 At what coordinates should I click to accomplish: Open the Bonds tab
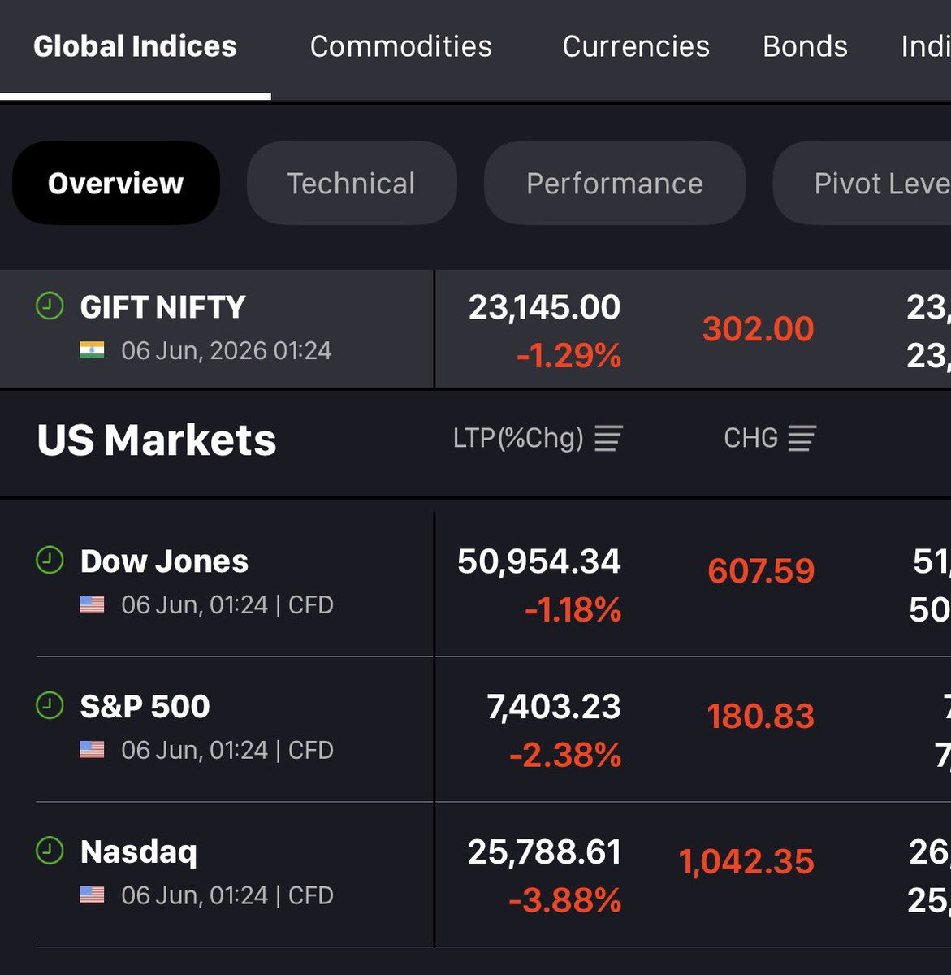(x=805, y=46)
